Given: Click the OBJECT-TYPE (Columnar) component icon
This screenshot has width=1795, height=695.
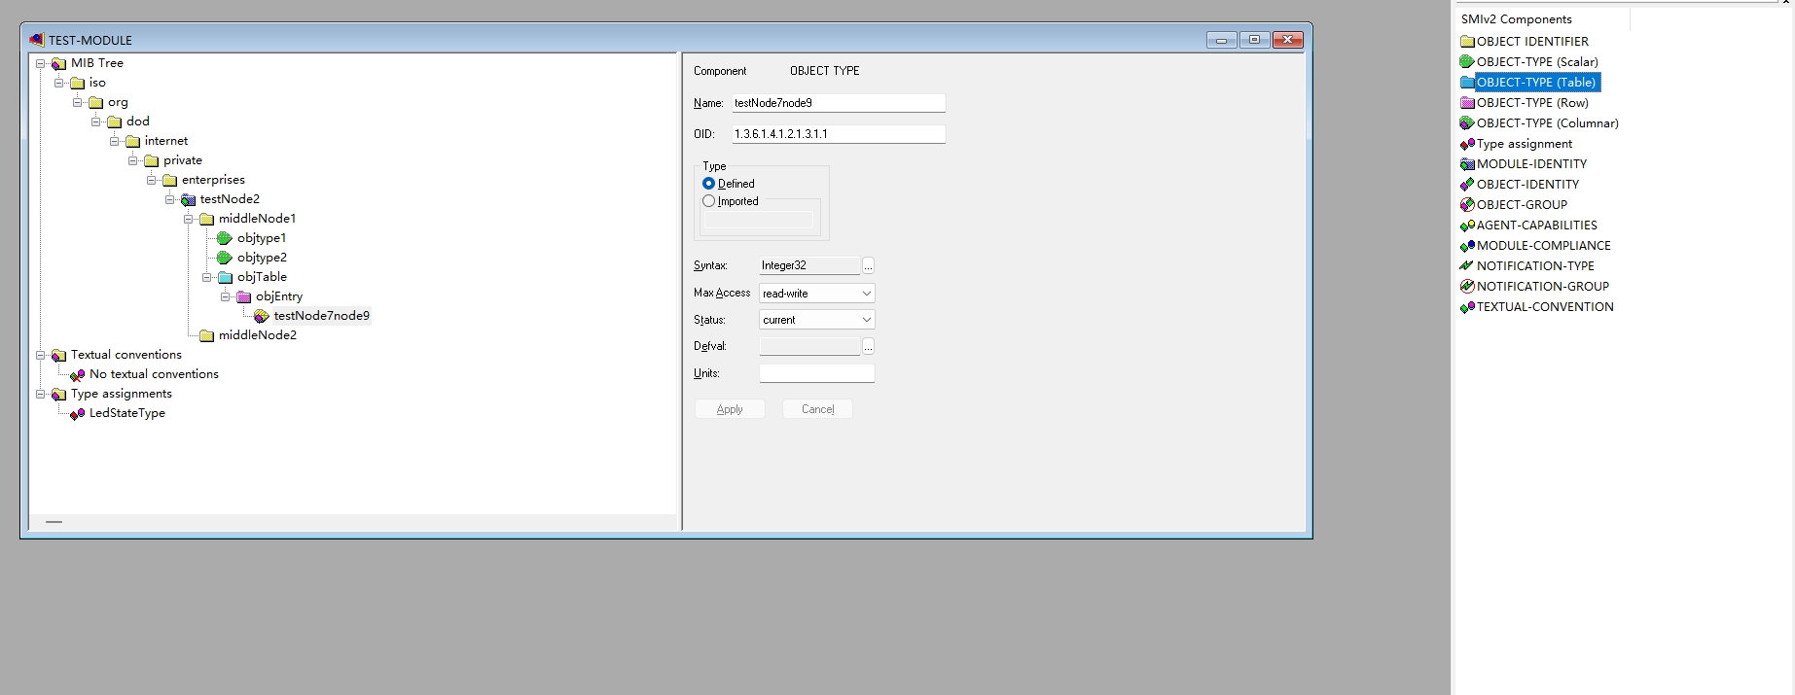Looking at the screenshot, I should 1467,123.
